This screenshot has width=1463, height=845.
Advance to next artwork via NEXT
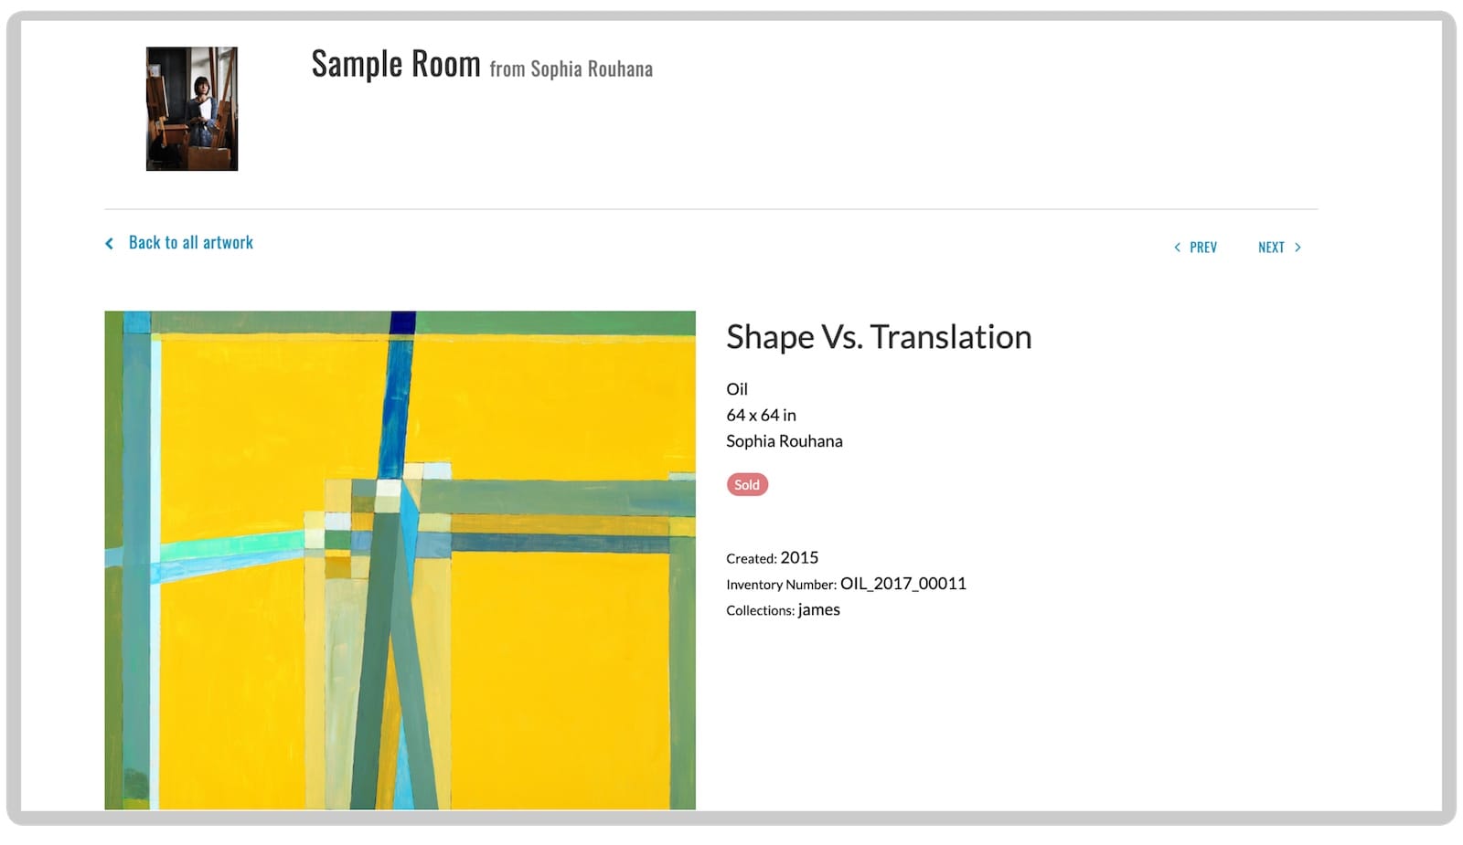click(x=1271, y=248)
